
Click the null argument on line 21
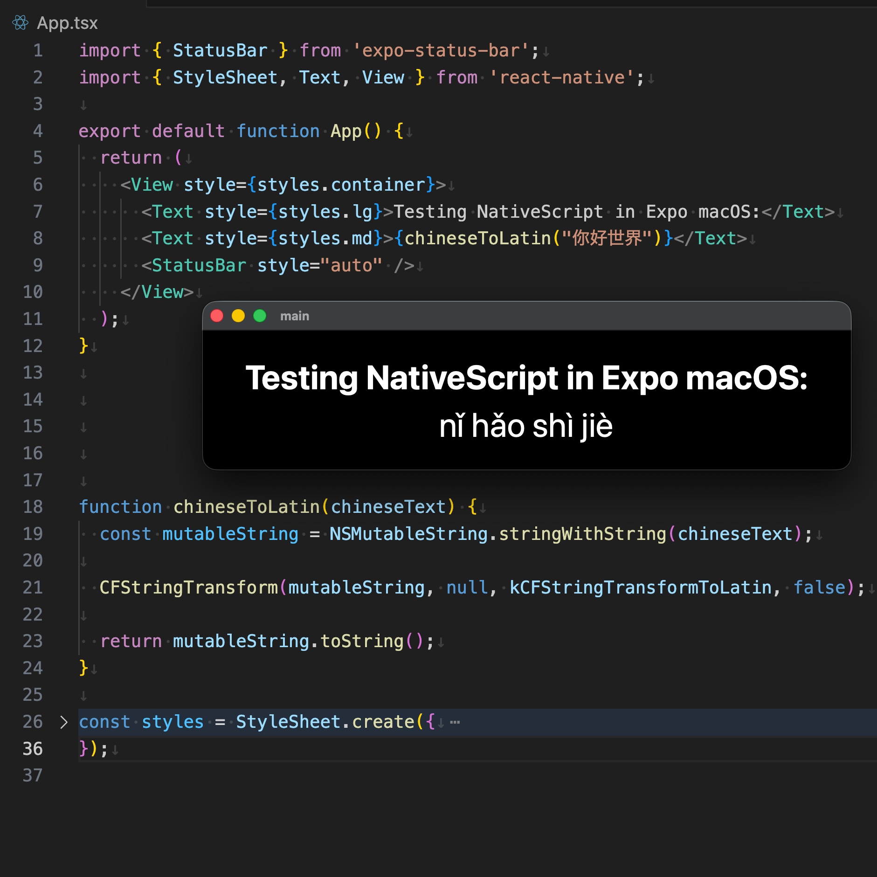pyautogui.click(x=467, y=587)
